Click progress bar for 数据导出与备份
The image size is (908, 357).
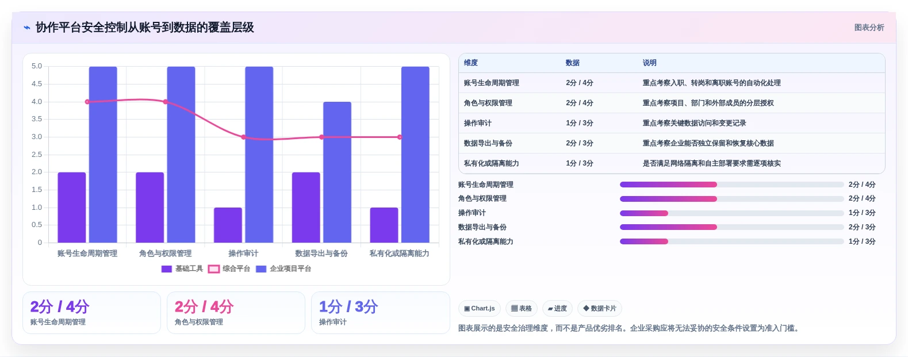[x=732, y=227]
